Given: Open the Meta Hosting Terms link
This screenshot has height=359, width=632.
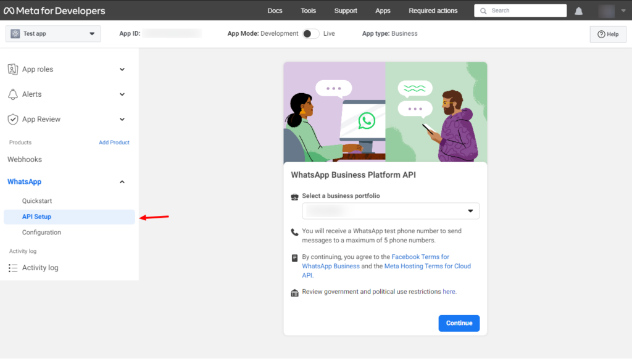Looking at the screenshot, I should coord(427,266).
